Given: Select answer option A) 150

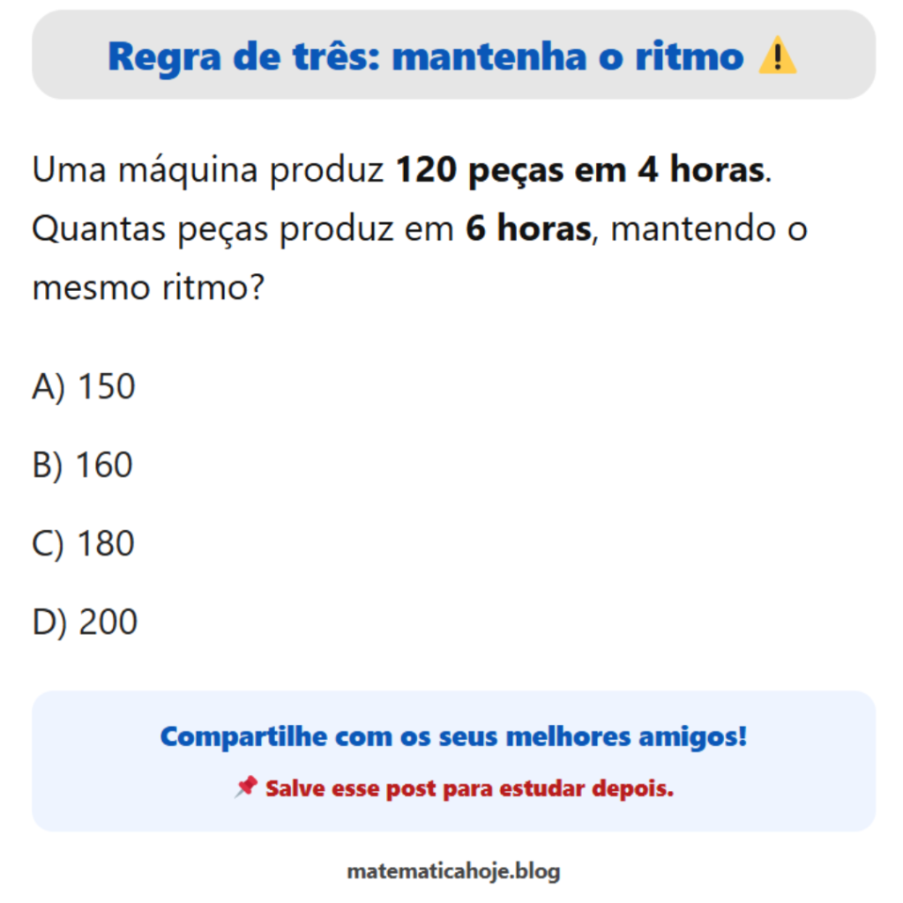Looking at the screenshot, I should tap(84, 386).
